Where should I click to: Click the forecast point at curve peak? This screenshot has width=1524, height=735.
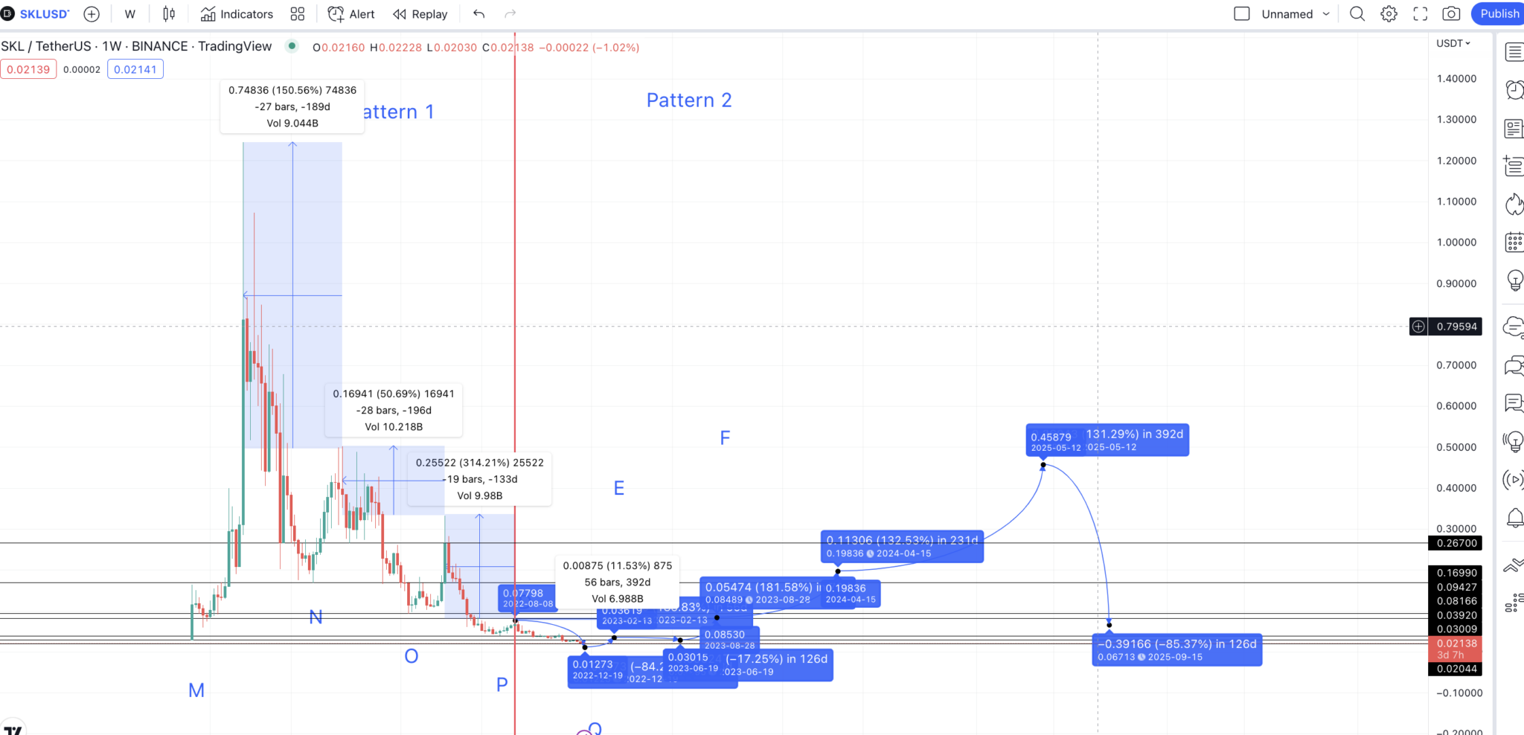(x=1043, y=465)
